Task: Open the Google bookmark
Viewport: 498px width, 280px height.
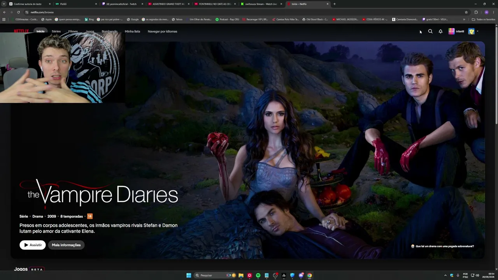Action: point(133,19)
